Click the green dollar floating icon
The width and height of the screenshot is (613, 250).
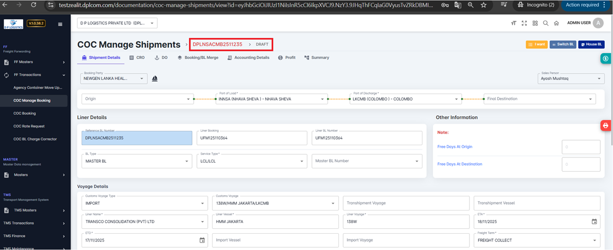point(606,59)
